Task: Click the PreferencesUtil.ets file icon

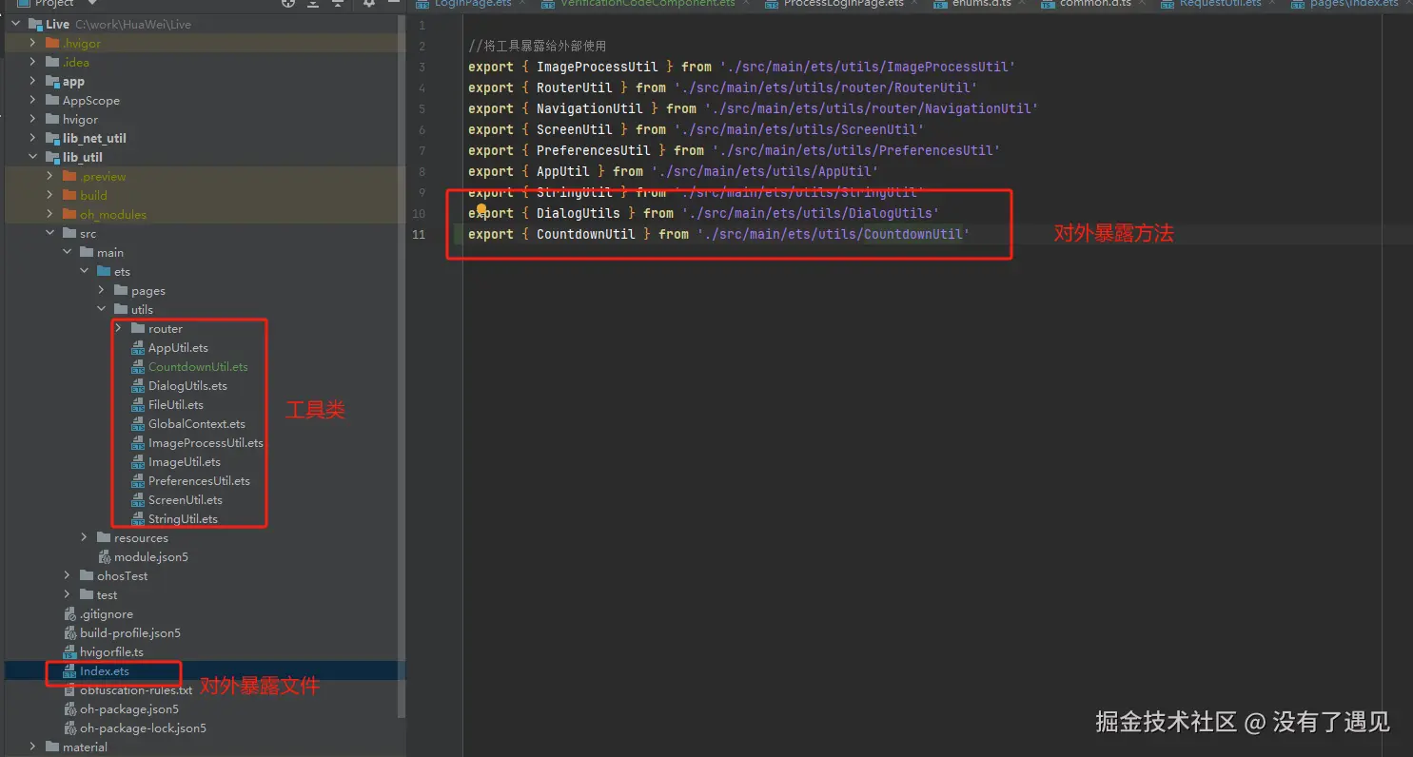Action: pyautogui.click(x=138, y=481)
